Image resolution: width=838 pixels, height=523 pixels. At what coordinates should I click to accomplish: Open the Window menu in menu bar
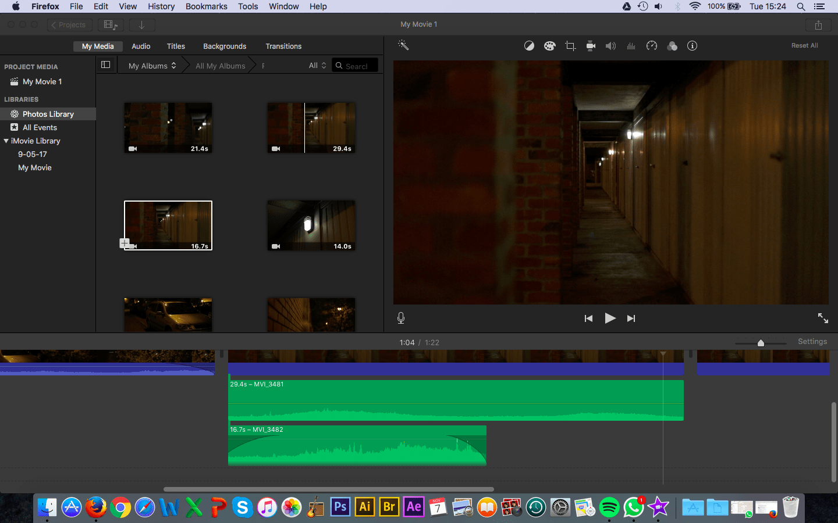(283, 6)
